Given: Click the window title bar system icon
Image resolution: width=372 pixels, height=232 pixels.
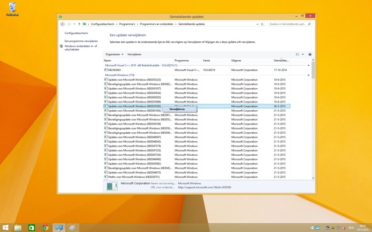Looking at the screenshot, I should tap(60, 17).
